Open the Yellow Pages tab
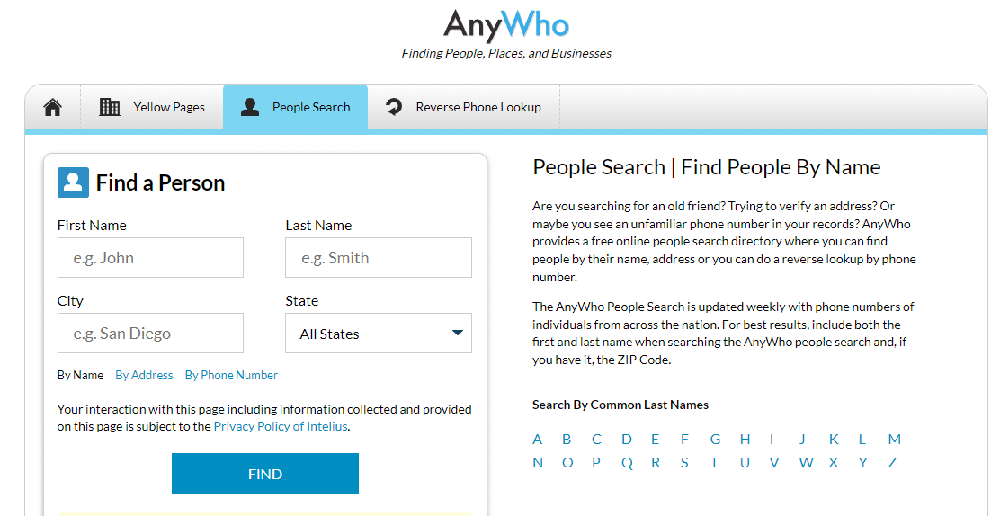991x516 pixels. (x=152, y=107)
